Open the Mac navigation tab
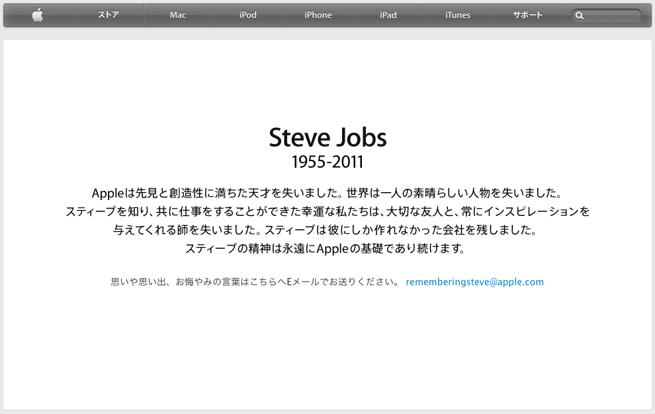 click(178, 15)
